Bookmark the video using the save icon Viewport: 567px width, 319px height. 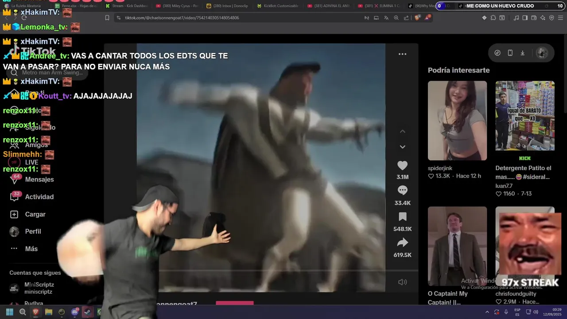point(402,217)
